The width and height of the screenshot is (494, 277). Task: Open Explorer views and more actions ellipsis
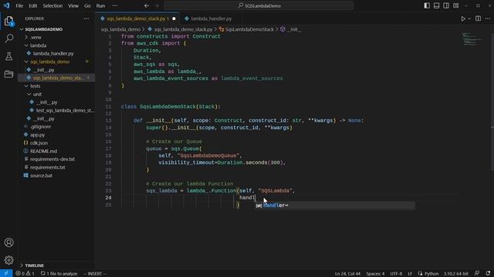pyautogui.click(x=86, y=18)
